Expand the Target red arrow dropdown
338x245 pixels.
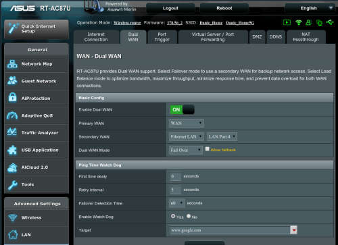(293, 230)
